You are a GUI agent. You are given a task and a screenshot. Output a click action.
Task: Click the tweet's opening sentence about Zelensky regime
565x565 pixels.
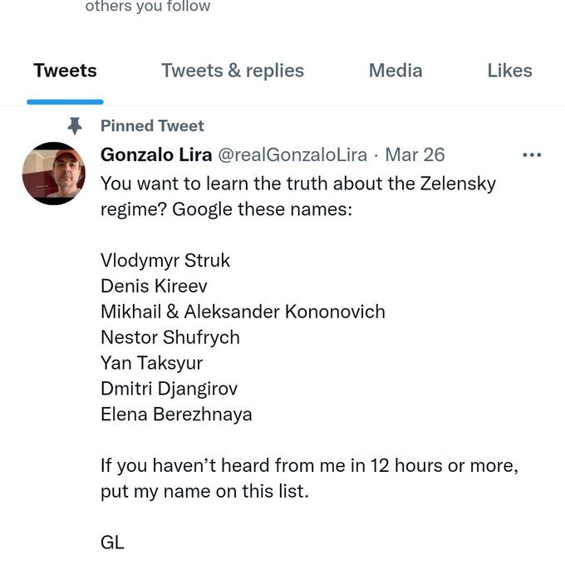(298, 196)
